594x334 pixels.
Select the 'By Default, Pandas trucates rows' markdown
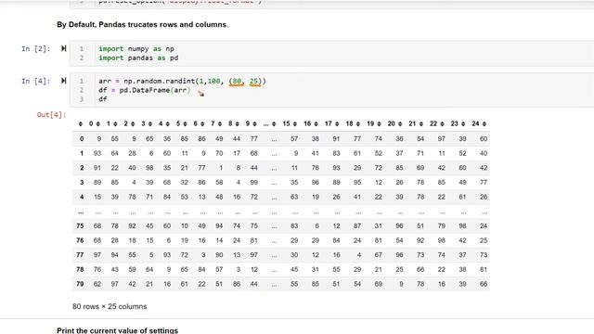coord(142,25)
